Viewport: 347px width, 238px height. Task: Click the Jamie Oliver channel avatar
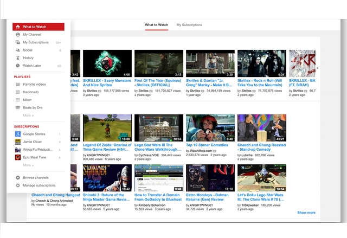18,142
